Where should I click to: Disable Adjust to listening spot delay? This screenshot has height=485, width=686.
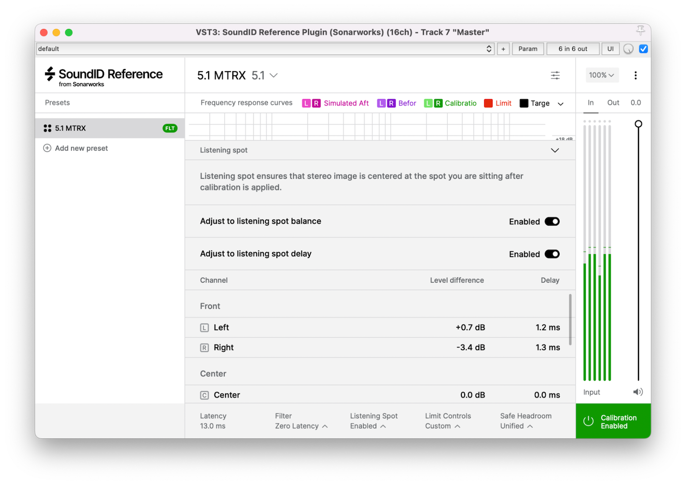(552, 254)
